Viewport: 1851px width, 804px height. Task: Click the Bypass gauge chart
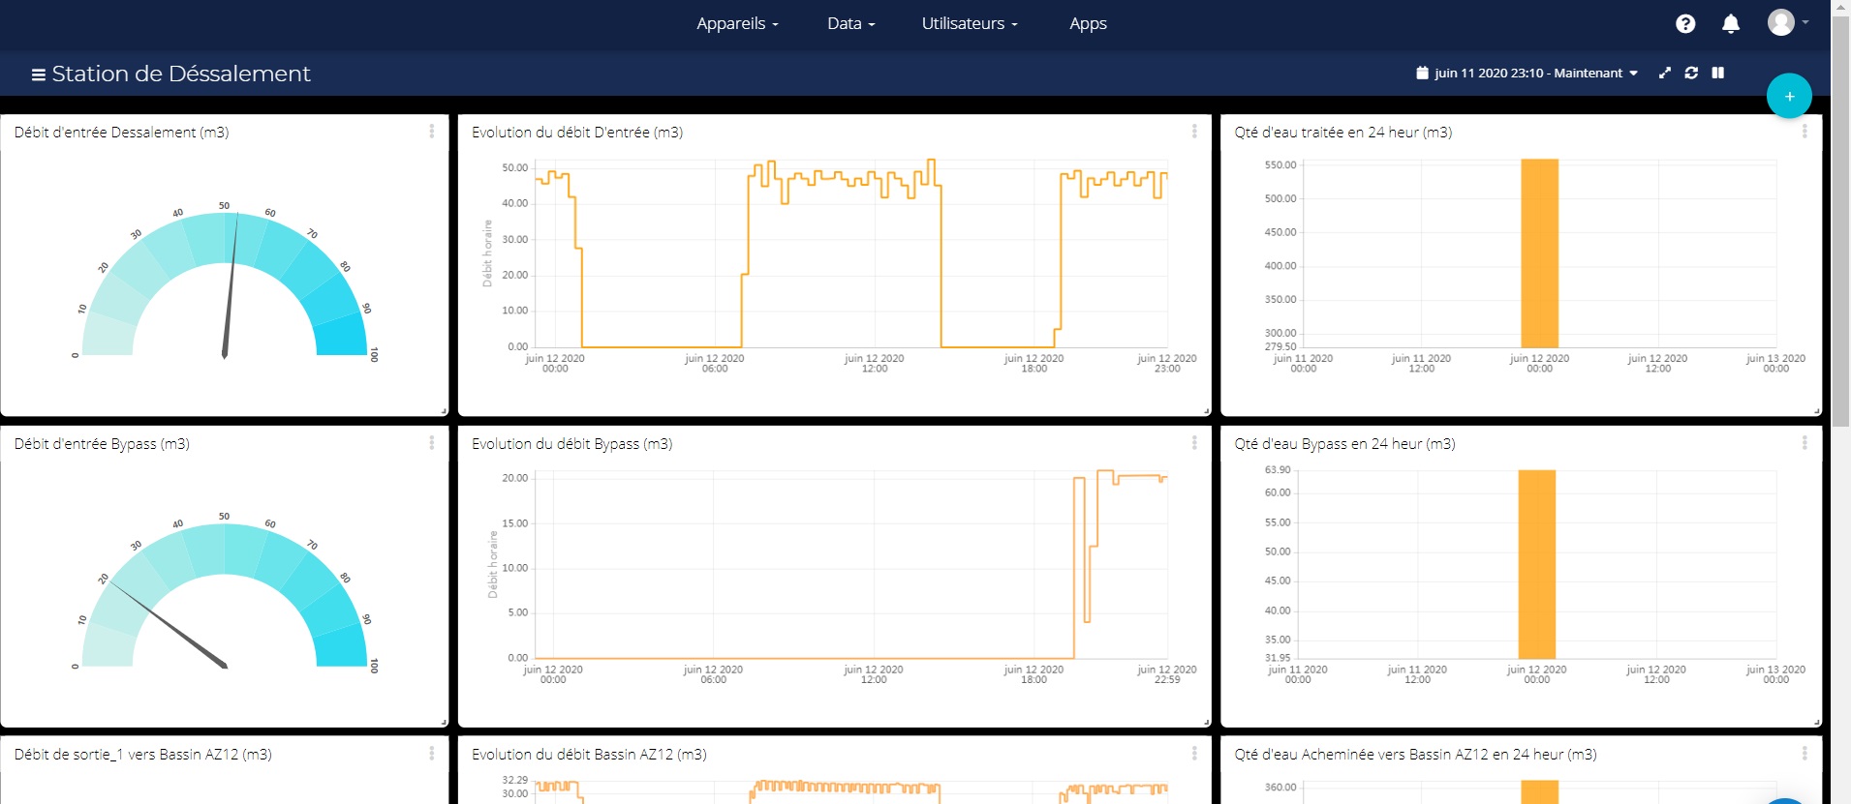pos(225,592)
